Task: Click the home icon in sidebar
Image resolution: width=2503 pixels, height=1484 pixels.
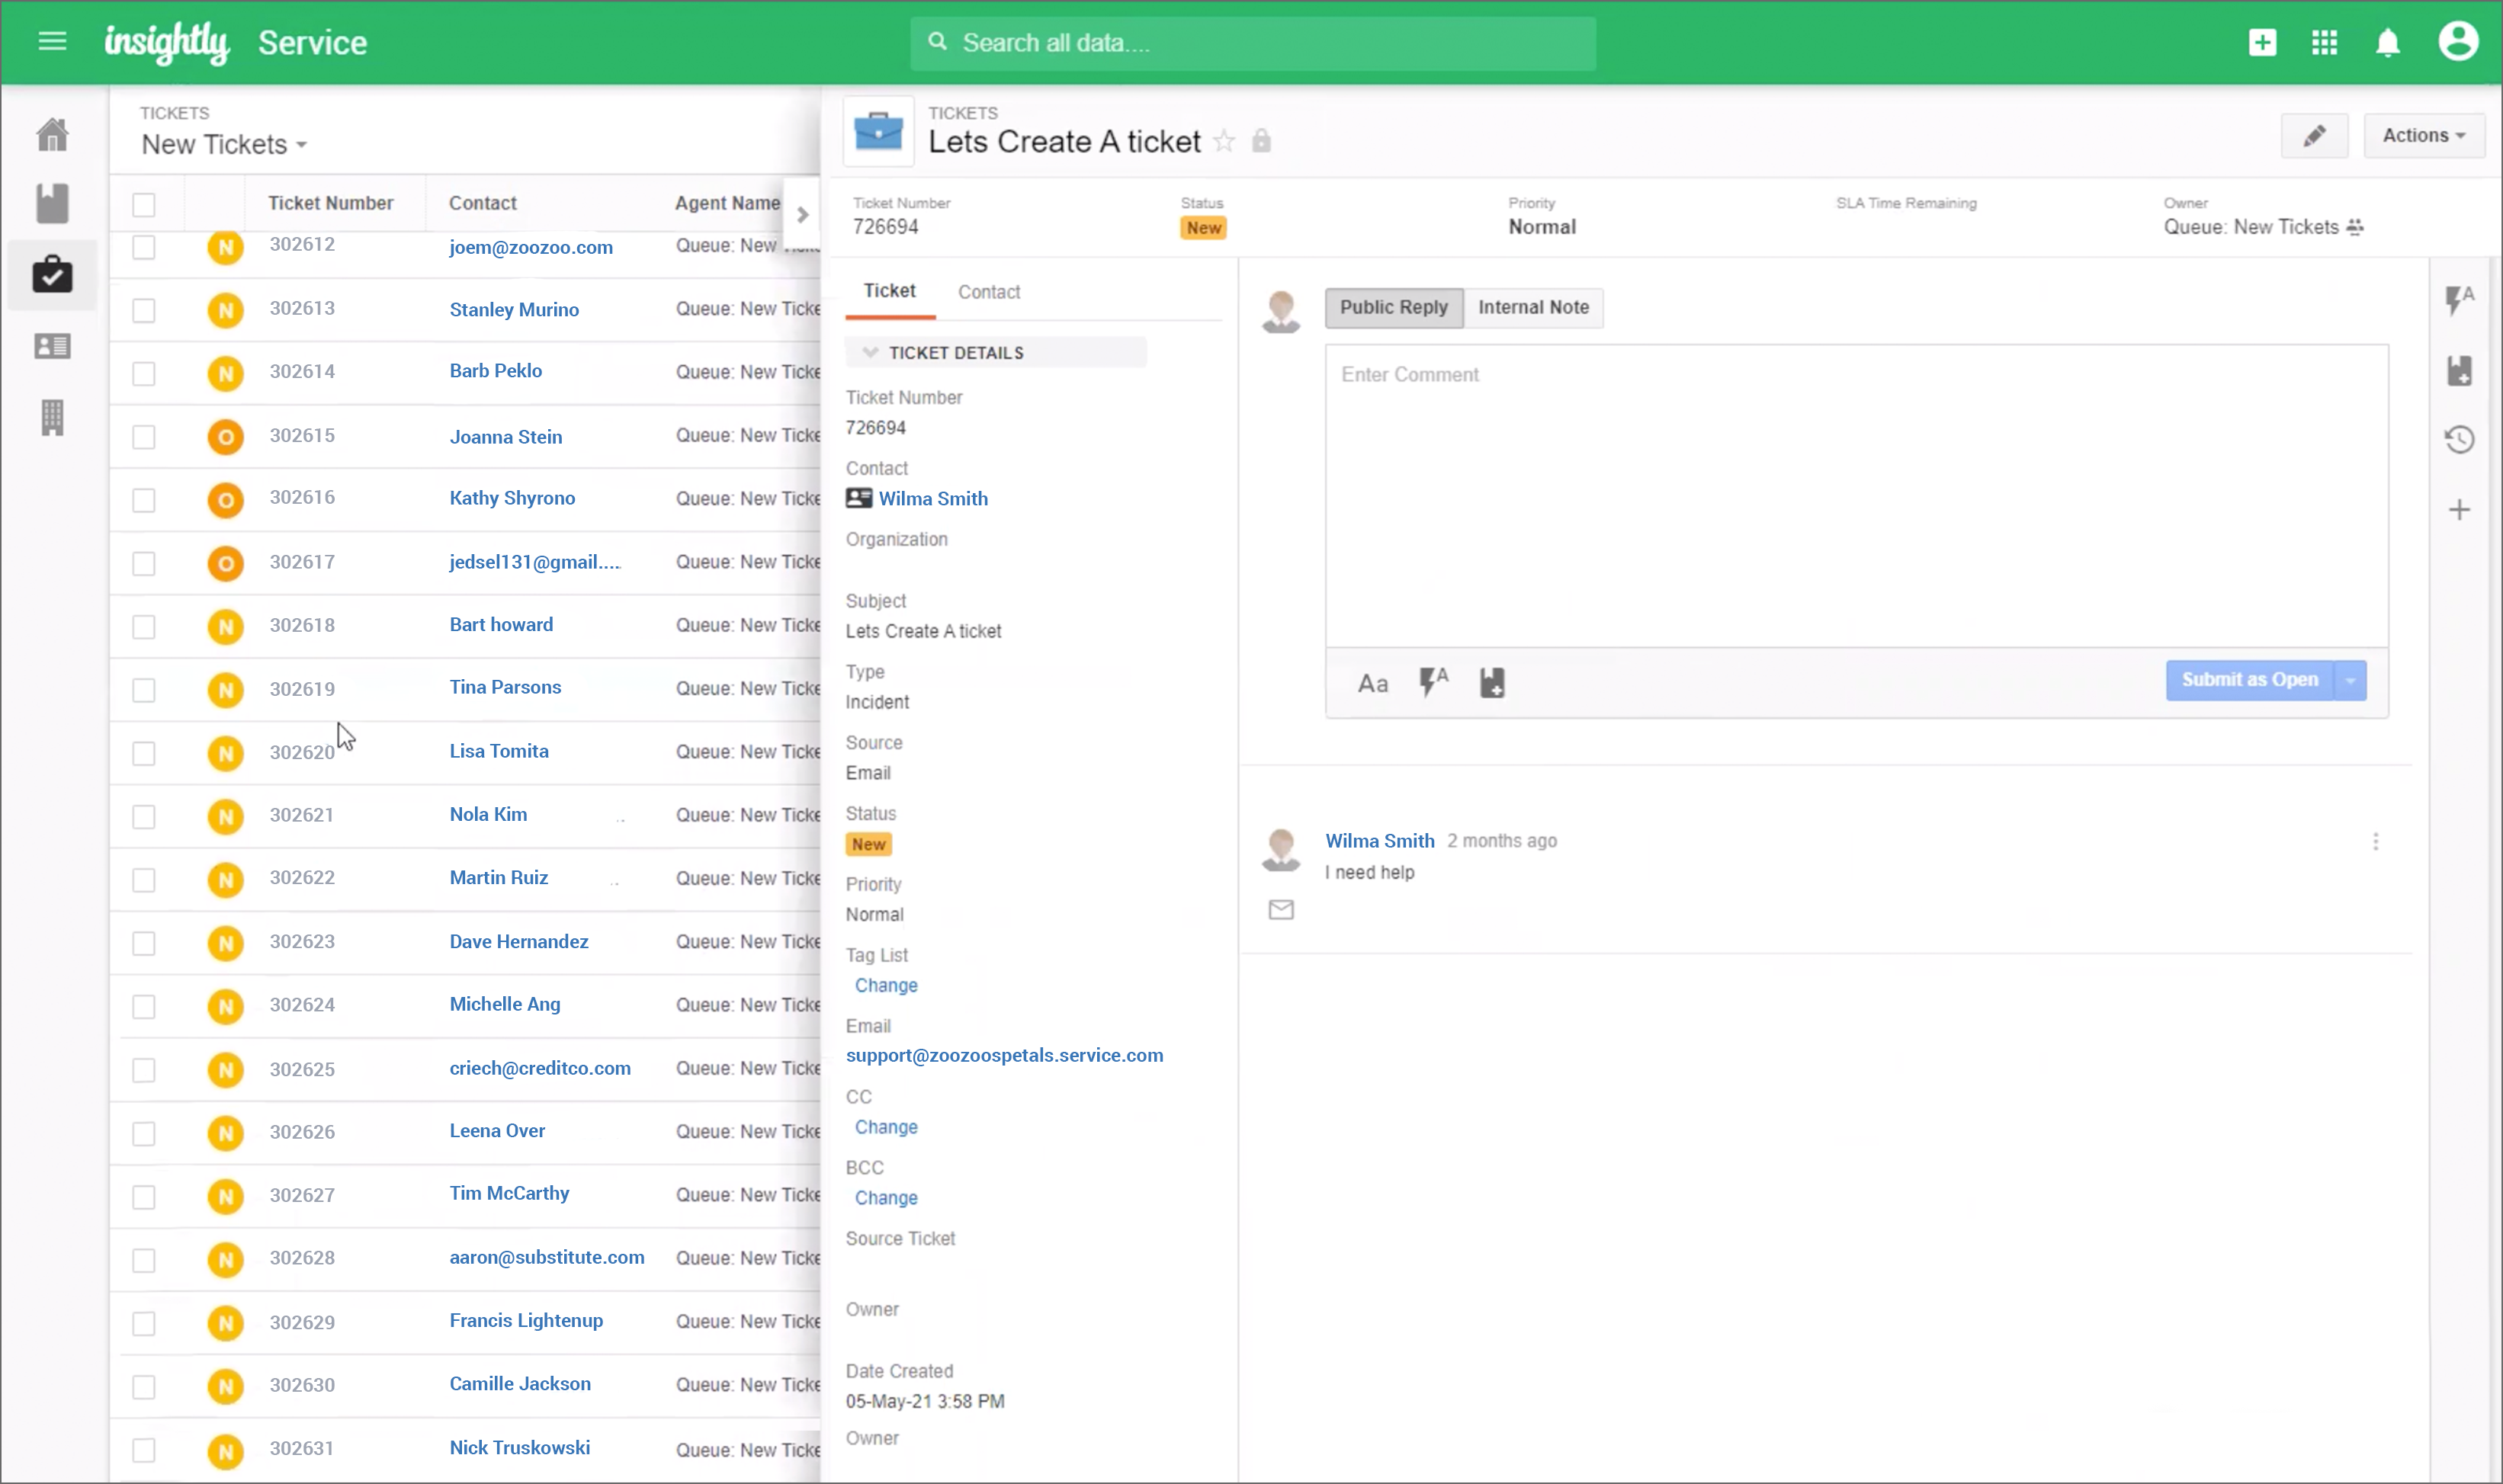Action: (x=52, y=134)
